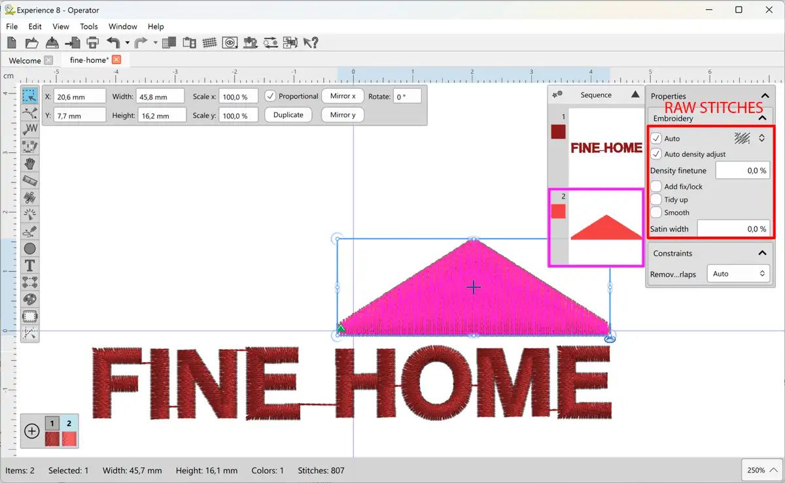Toggle Auto density adjust checkbox
The height and width of the screenshot is (483, 785).
point(656,154)
